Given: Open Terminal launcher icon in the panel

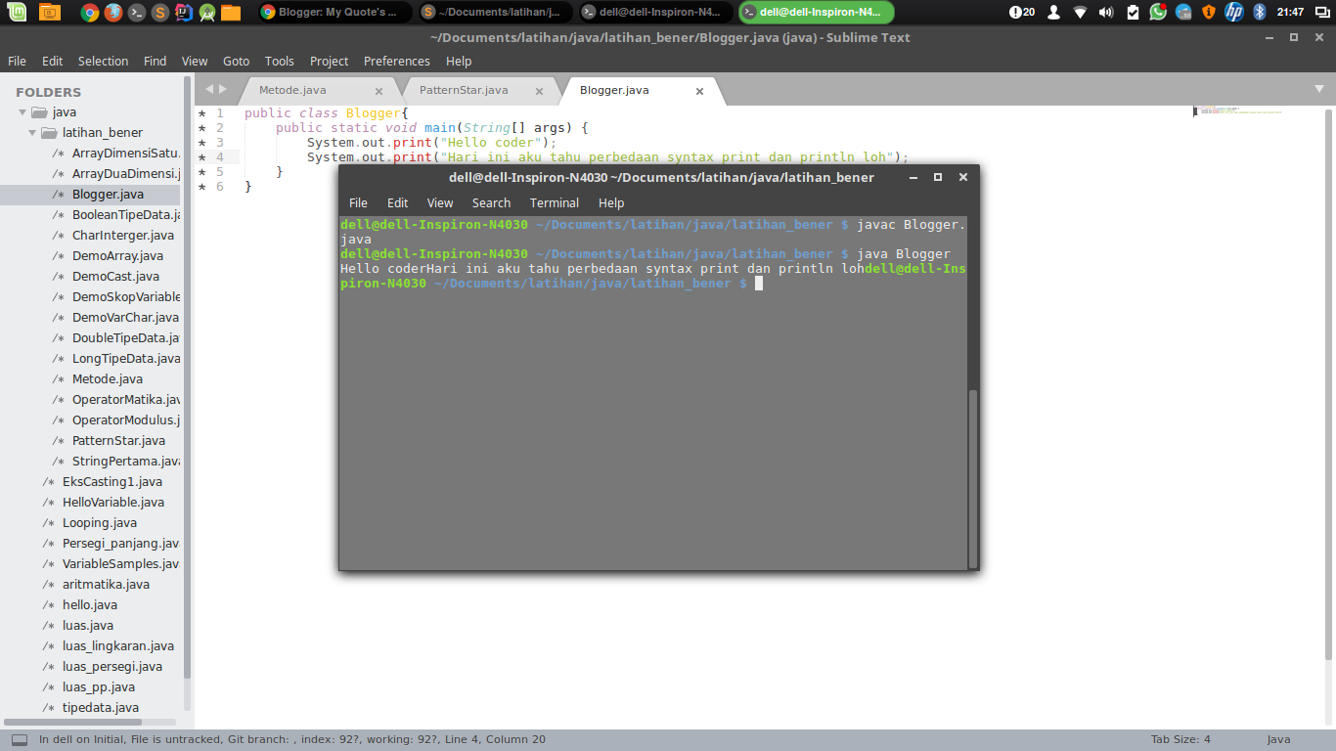Looking at the screenshot, I should 137,12.
